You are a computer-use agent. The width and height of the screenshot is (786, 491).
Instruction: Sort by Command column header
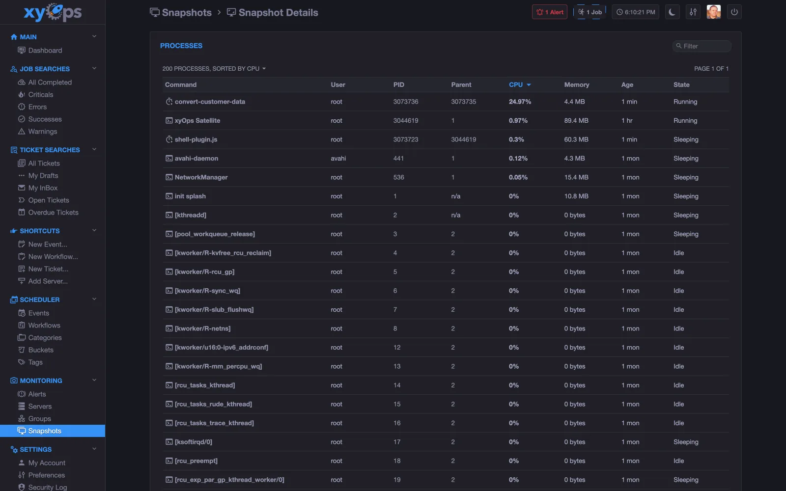[181, 84]
